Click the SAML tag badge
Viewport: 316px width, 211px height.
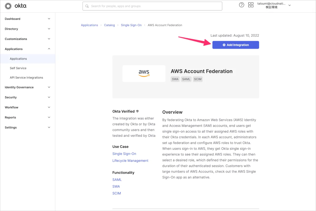click(x=186, y=79)
